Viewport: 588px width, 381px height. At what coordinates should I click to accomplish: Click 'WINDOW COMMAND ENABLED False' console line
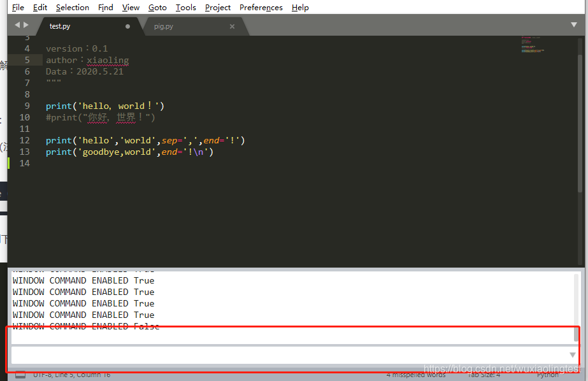point(86,327)
